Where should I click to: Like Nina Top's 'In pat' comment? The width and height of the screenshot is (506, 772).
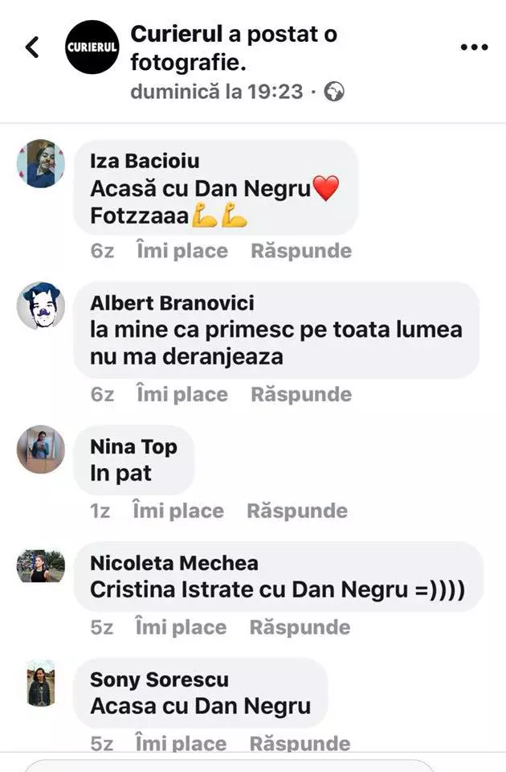click(x=178, y=511)
